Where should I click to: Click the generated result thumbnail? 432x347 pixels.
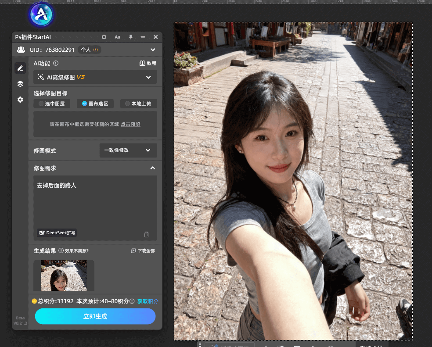pos(64,275)
